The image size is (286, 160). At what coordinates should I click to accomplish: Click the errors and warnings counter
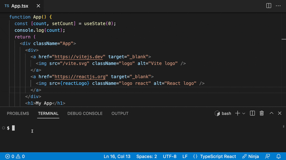click(15, 156)
